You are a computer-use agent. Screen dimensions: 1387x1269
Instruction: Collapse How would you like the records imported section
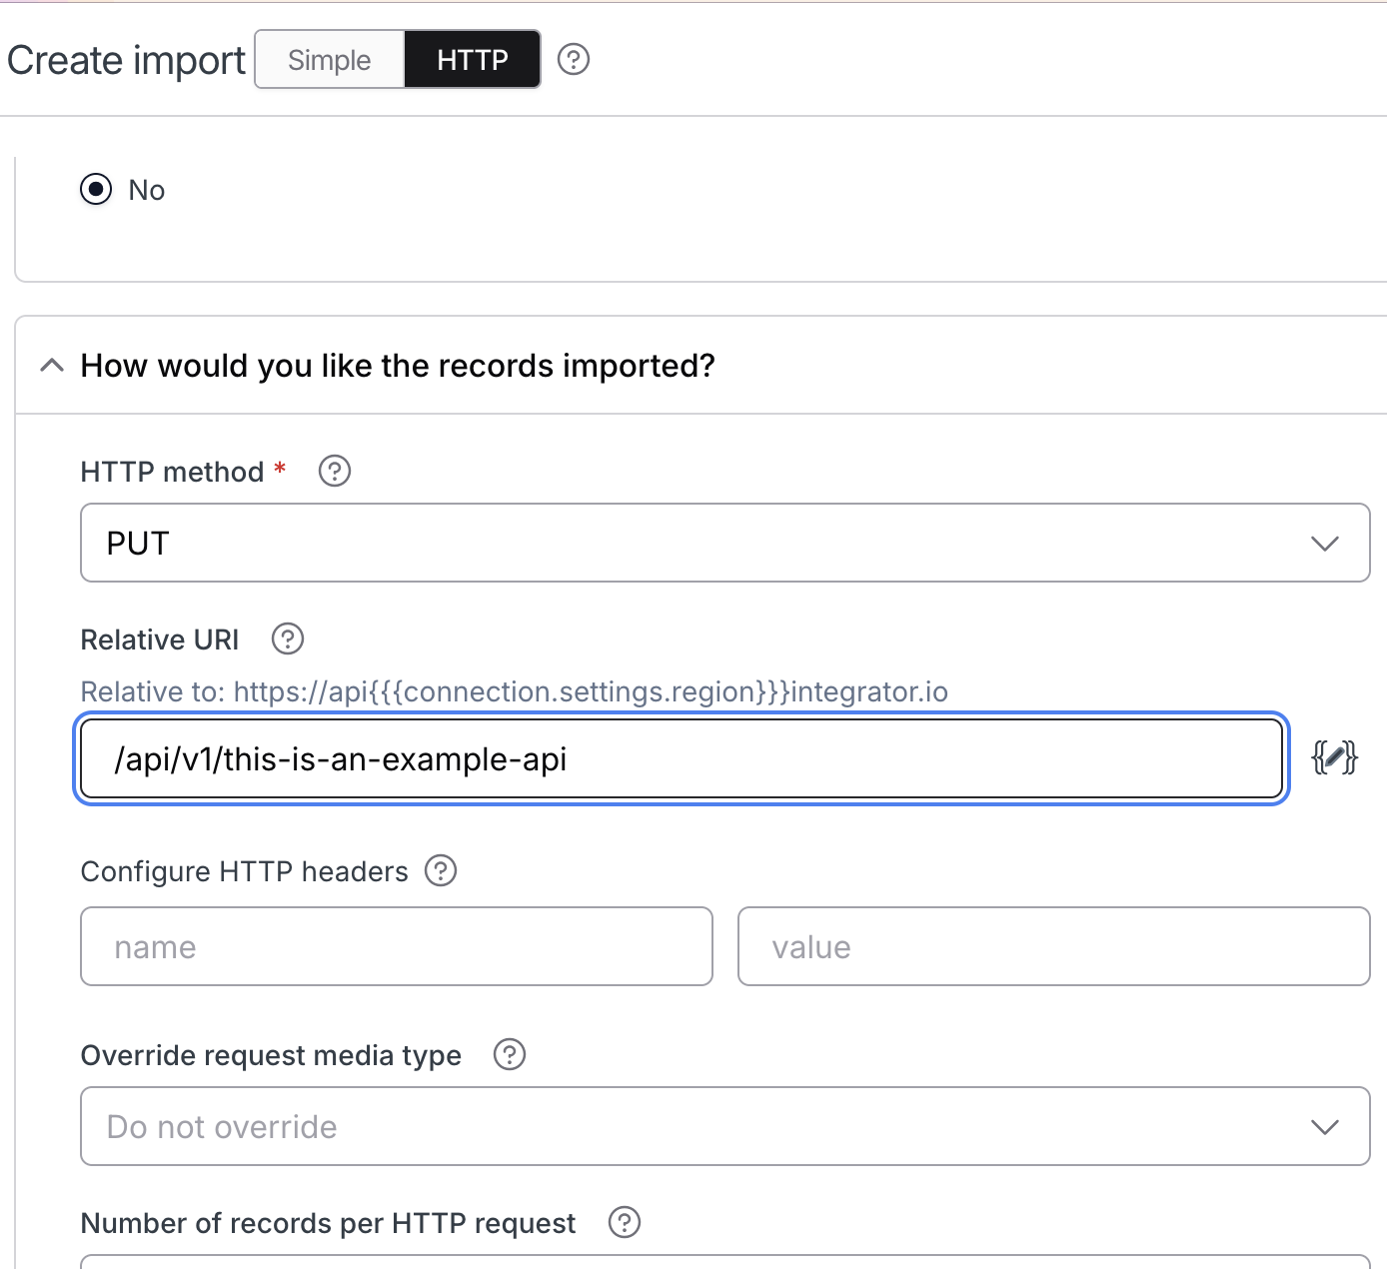(x=52, y=366)
